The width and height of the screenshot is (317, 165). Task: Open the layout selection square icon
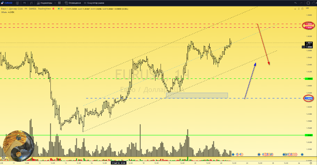coord(308,3)
